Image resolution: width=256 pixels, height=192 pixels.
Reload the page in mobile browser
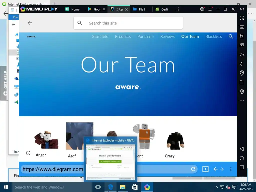click(193, 169)
